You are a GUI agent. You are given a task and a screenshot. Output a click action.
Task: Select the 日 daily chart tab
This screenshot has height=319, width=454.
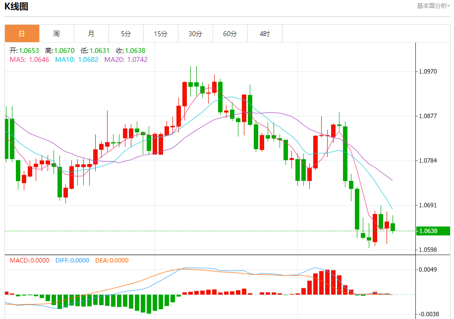point(22,34)
